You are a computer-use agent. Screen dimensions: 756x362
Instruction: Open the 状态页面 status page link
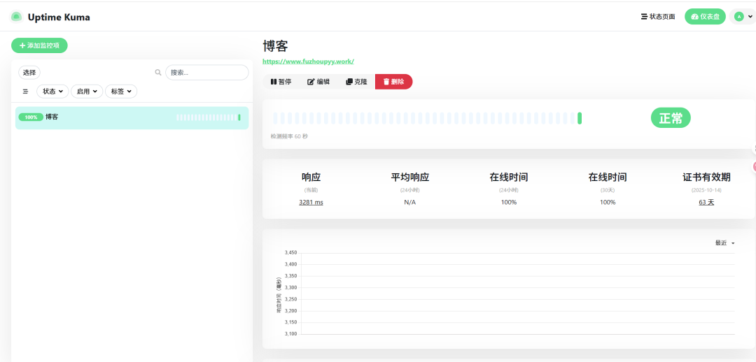click(657, 16)
